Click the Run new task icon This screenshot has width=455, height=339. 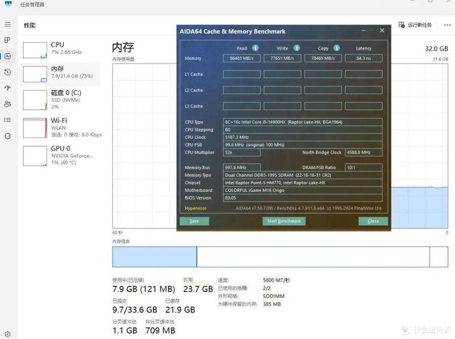tap(402, 25)
